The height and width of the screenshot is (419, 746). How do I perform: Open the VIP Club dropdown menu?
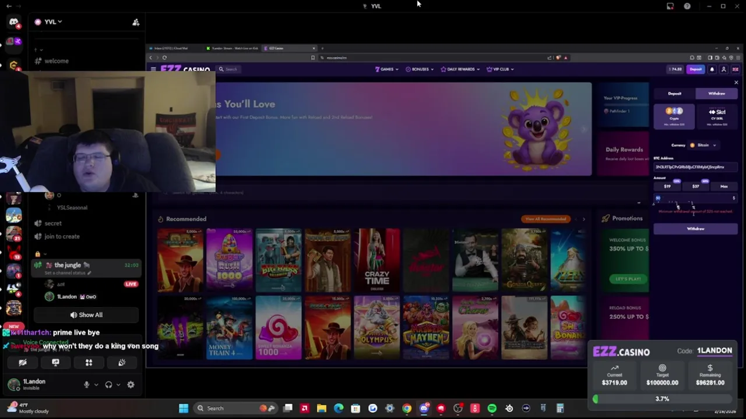tap(500, 69)
